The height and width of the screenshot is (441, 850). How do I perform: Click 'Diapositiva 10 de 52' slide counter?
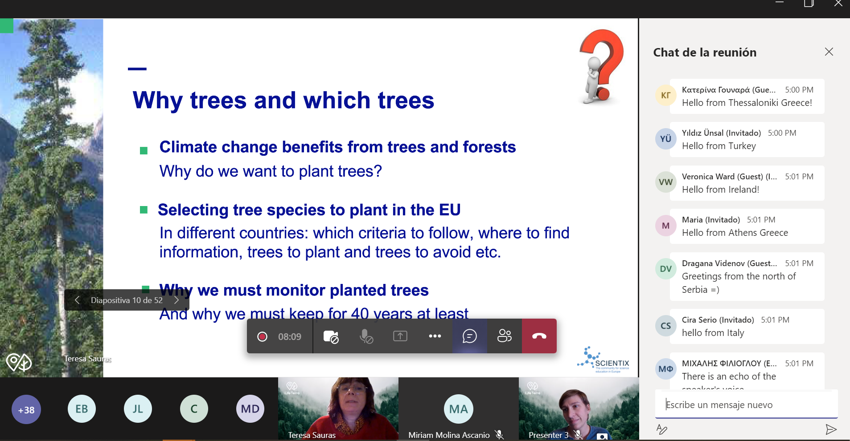pyautogui.click(x=127, y=300)
